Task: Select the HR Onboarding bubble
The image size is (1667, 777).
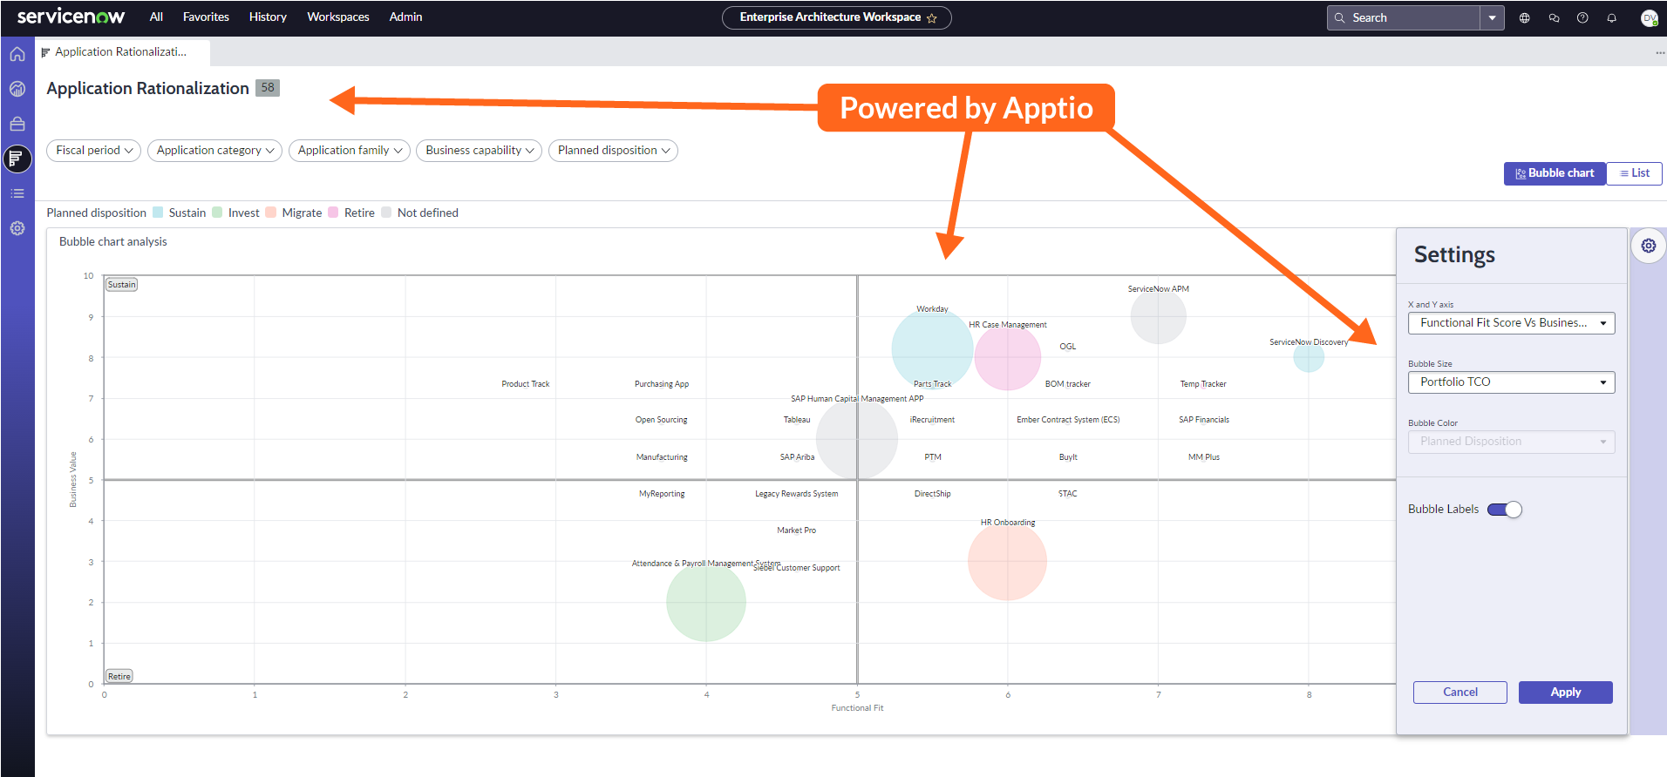Action: point(1008,562)
